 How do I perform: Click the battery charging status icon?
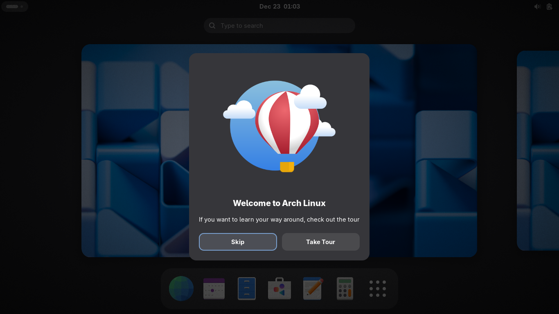click(550, 7)
